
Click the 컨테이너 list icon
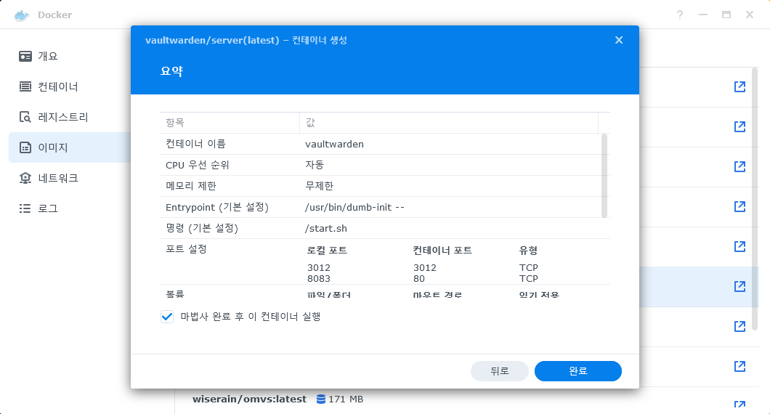pos(25,86)
